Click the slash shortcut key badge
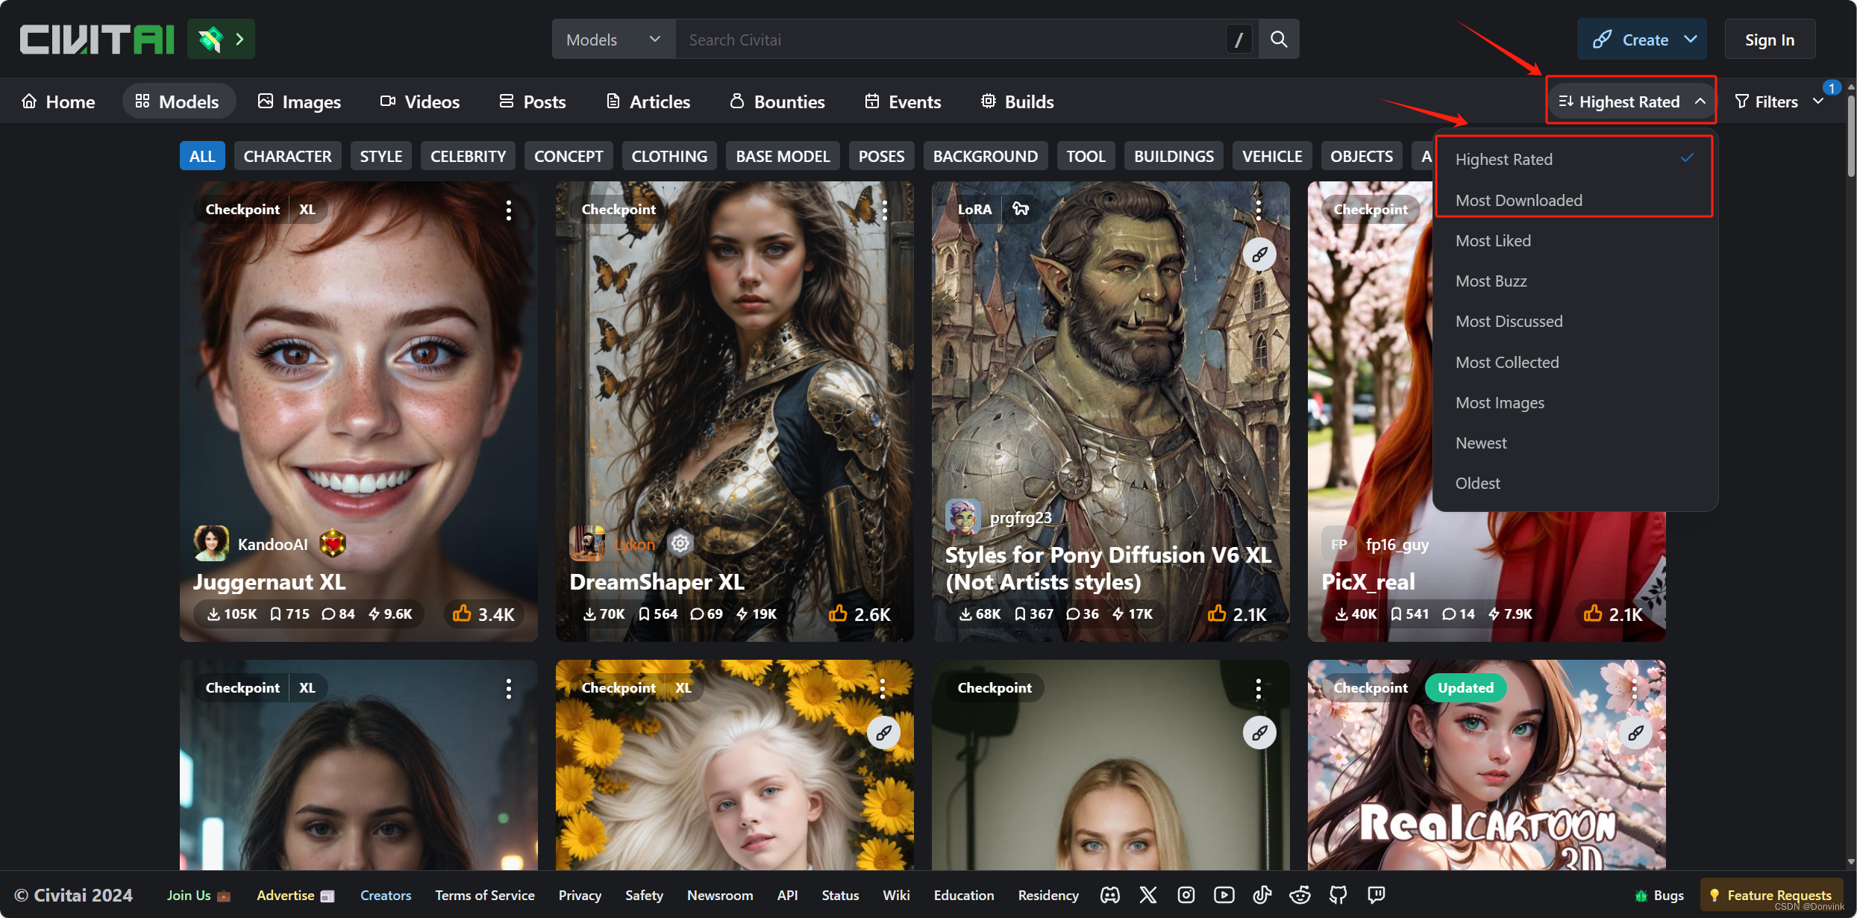Screen dimensions: 1857x918 (1238, 40)
